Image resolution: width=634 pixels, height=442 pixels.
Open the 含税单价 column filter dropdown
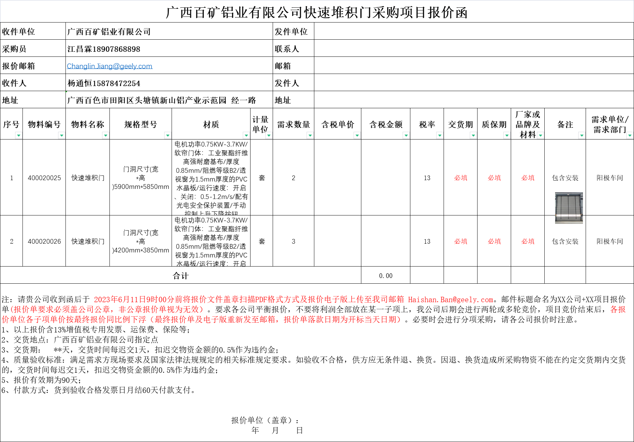click(x=357, y=135)
